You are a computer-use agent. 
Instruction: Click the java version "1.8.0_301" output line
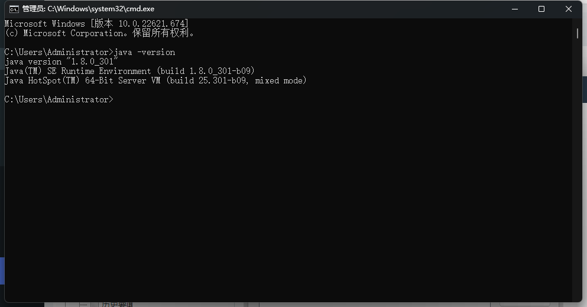click(61, 62)
